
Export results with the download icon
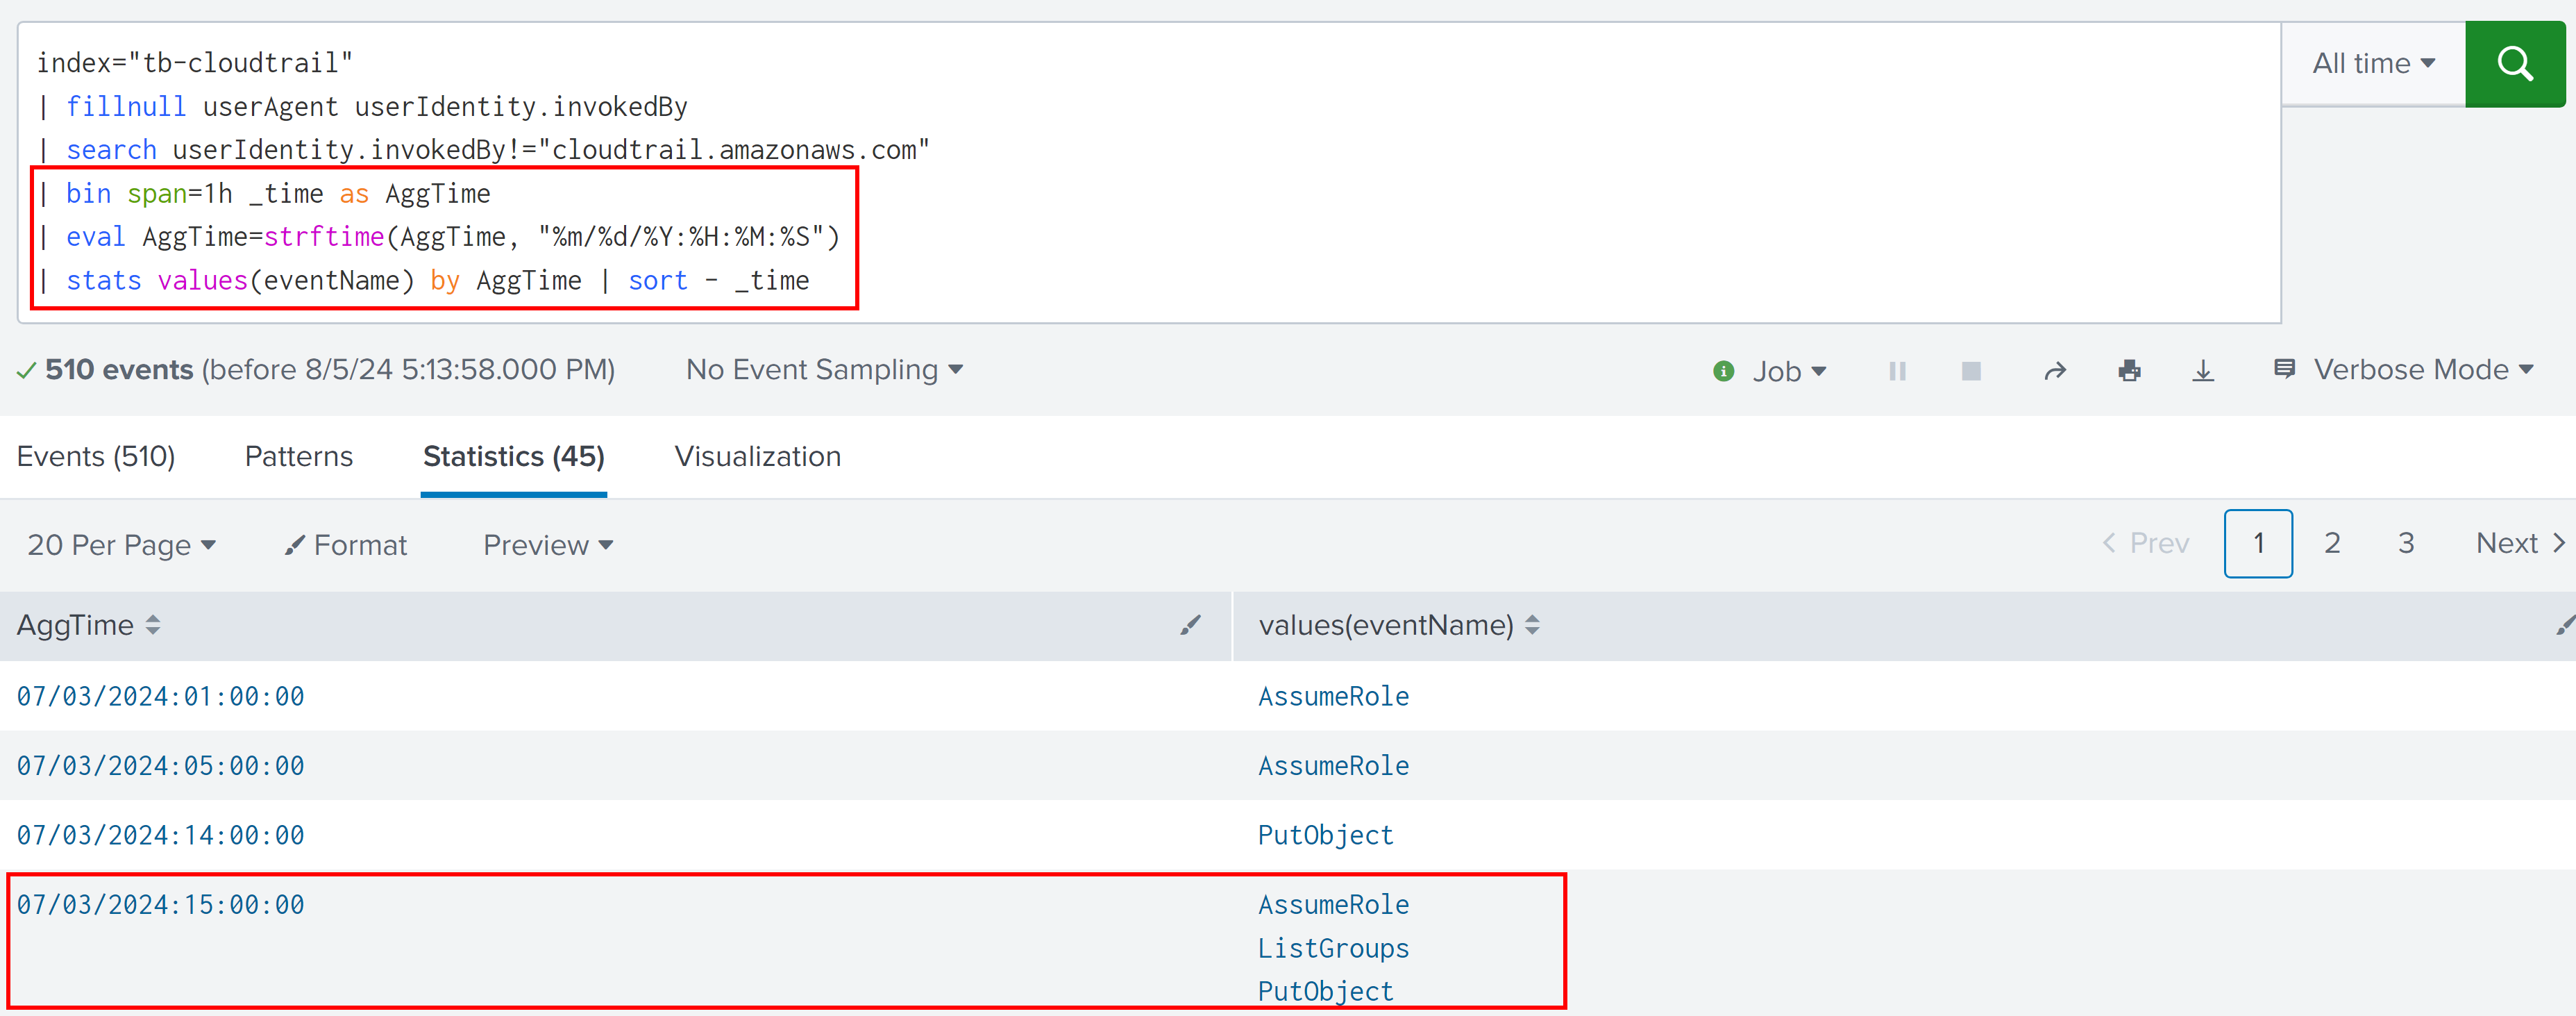[2203, 371]
